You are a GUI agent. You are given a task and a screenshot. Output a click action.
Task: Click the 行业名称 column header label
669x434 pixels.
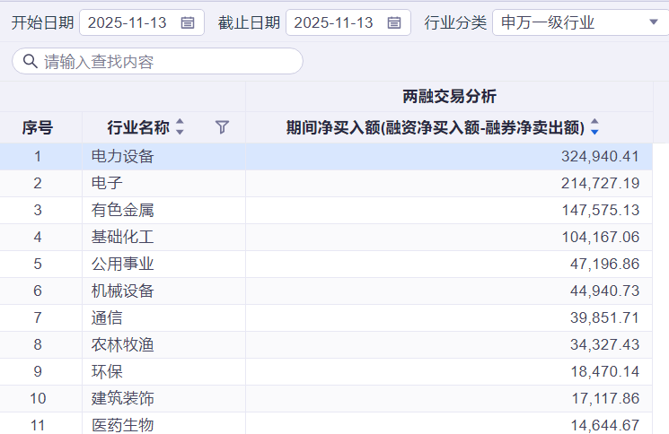tap(138, 127)
